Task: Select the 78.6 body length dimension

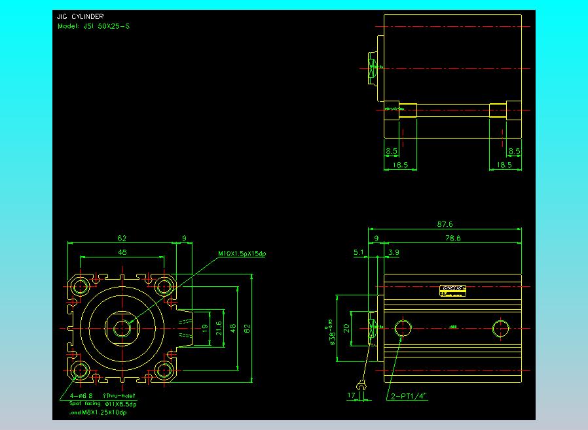Action: (452, 239)
